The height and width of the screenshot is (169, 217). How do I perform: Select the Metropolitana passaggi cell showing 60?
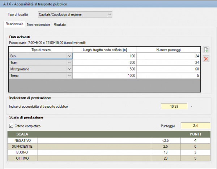(168, 69)
